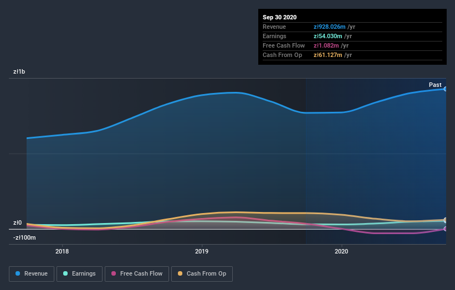Click the blue Revenue legend dot

pyautogui.click(x=18, y=273)
